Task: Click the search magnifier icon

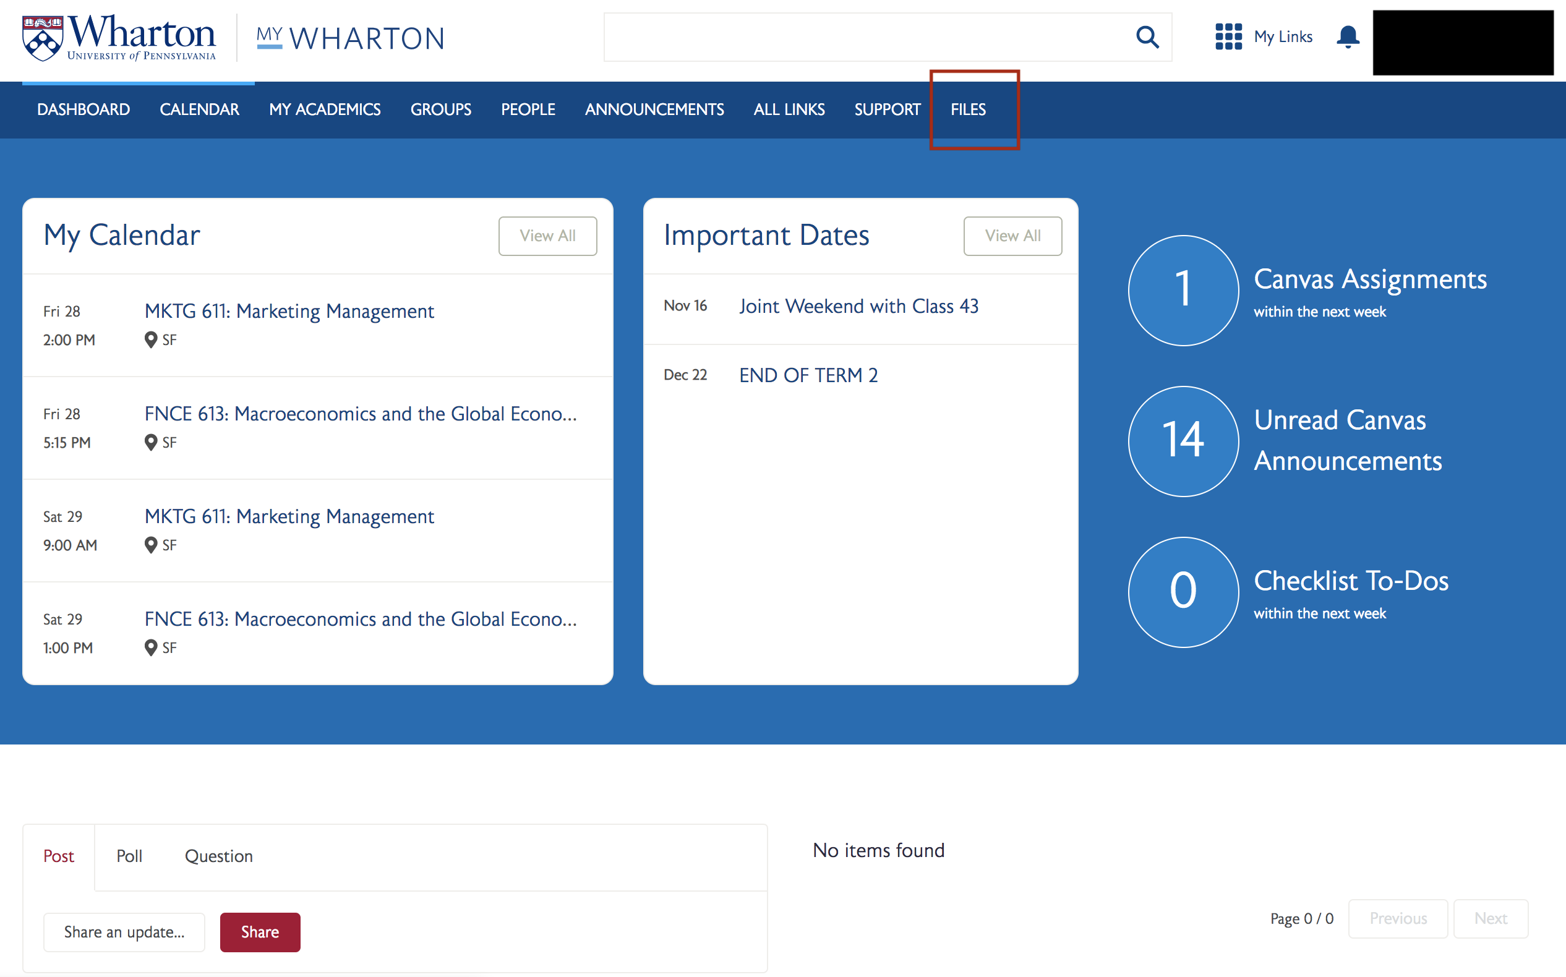Action: click(1147, 37)
